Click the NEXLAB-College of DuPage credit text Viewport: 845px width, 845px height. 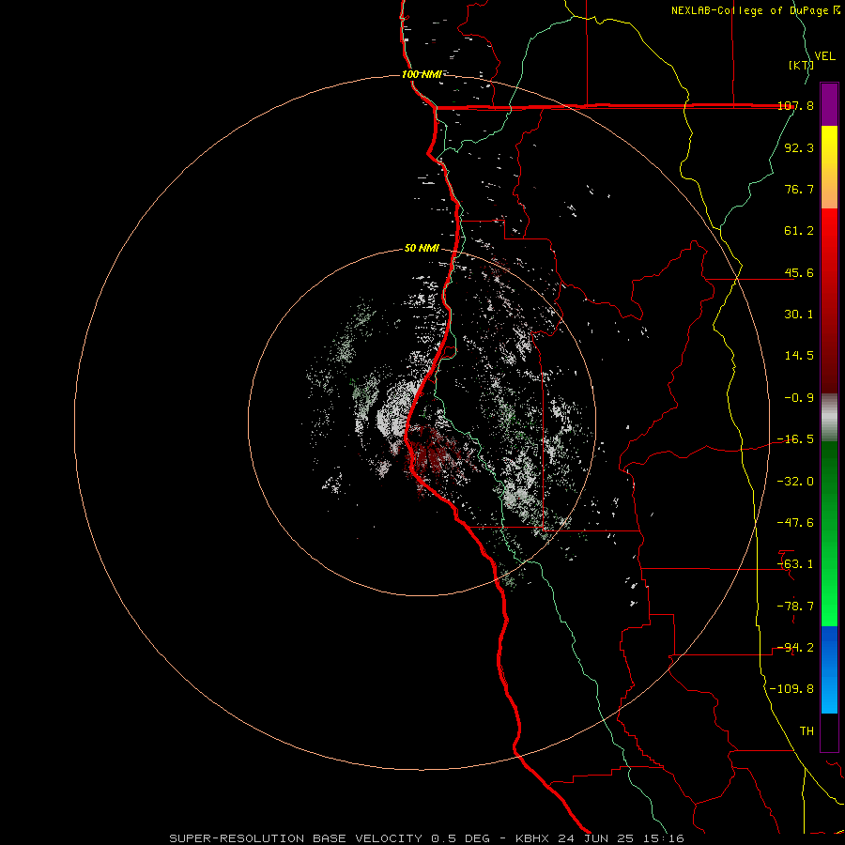coord(750,10)
